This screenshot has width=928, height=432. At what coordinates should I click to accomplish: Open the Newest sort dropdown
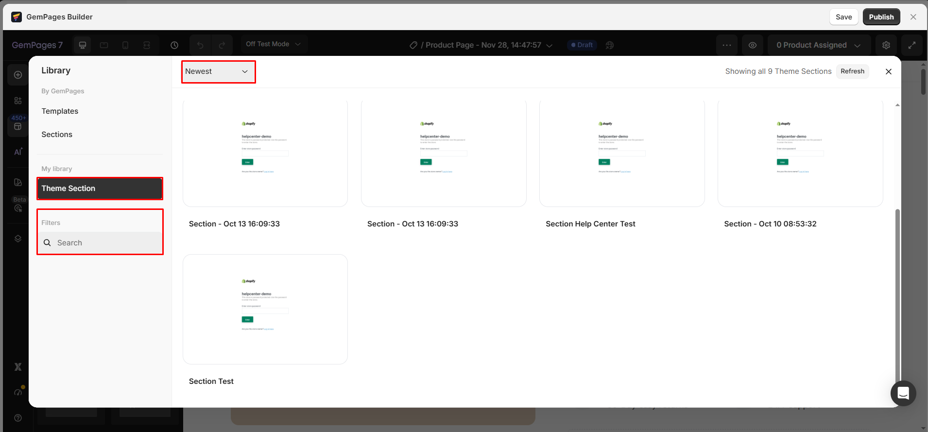(x=219, y=71)
